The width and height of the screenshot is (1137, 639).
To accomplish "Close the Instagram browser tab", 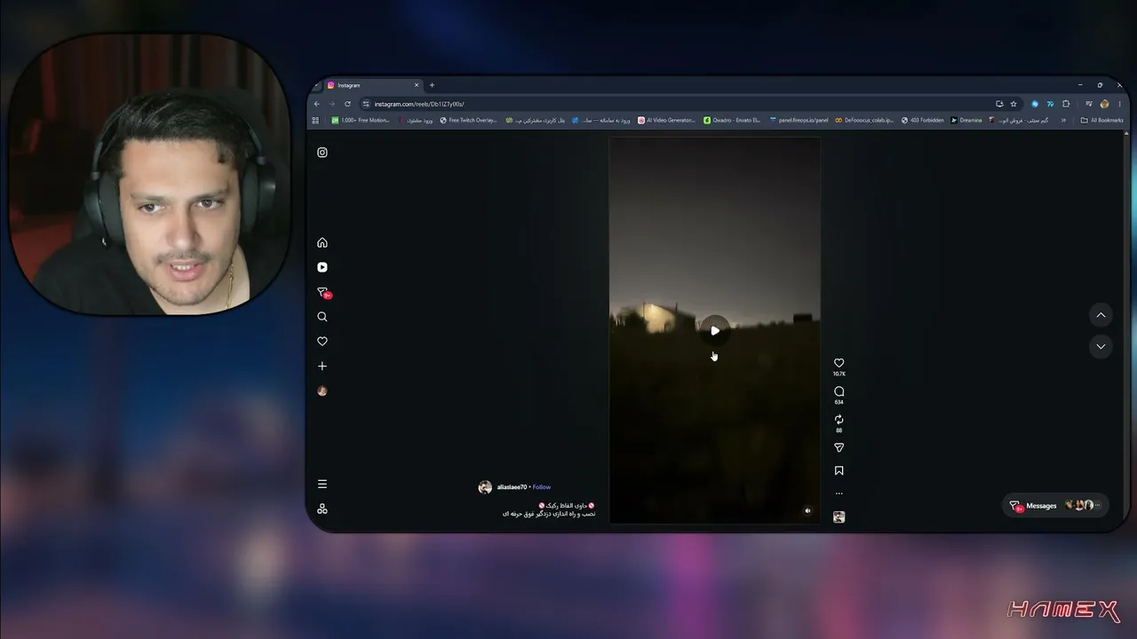I will coord(416,85).
